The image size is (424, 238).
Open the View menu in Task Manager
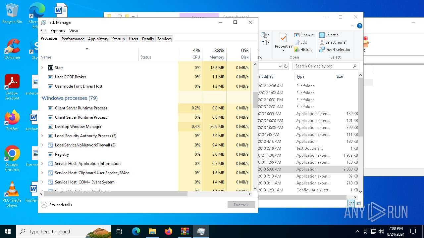coord(74,31)
